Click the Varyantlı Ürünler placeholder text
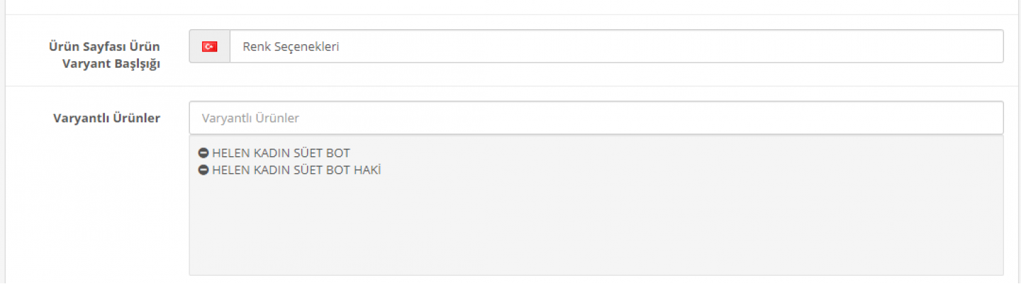Screen dimensions: 1021x284 pos(250,118)
